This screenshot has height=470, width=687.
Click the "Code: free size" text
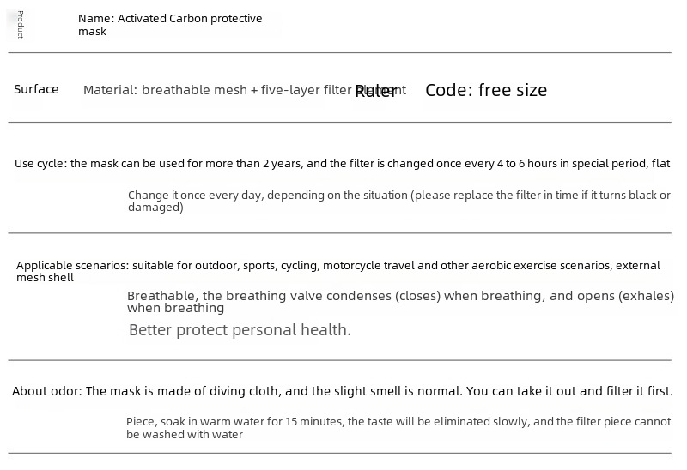click(486, 90)
